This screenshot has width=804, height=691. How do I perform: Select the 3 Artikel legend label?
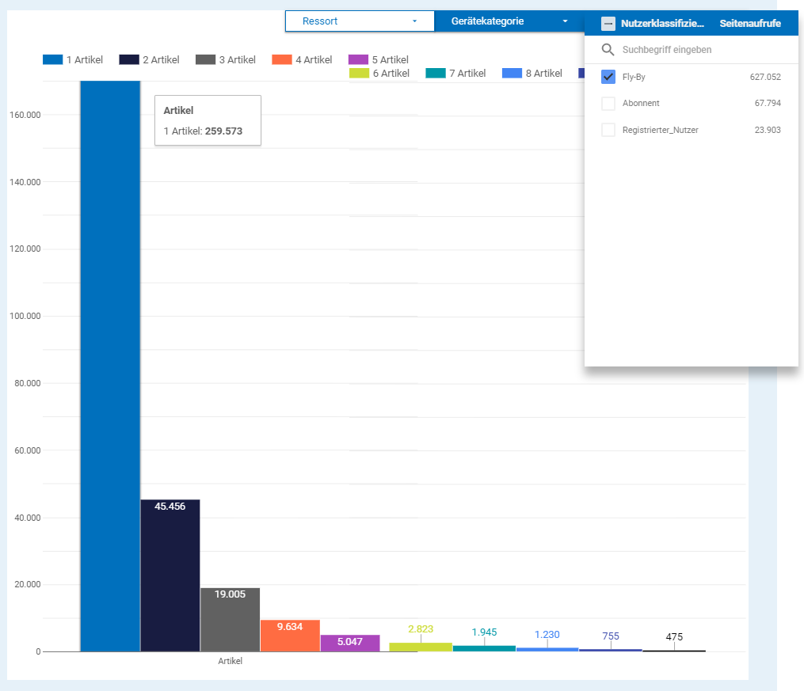(238, 59)
